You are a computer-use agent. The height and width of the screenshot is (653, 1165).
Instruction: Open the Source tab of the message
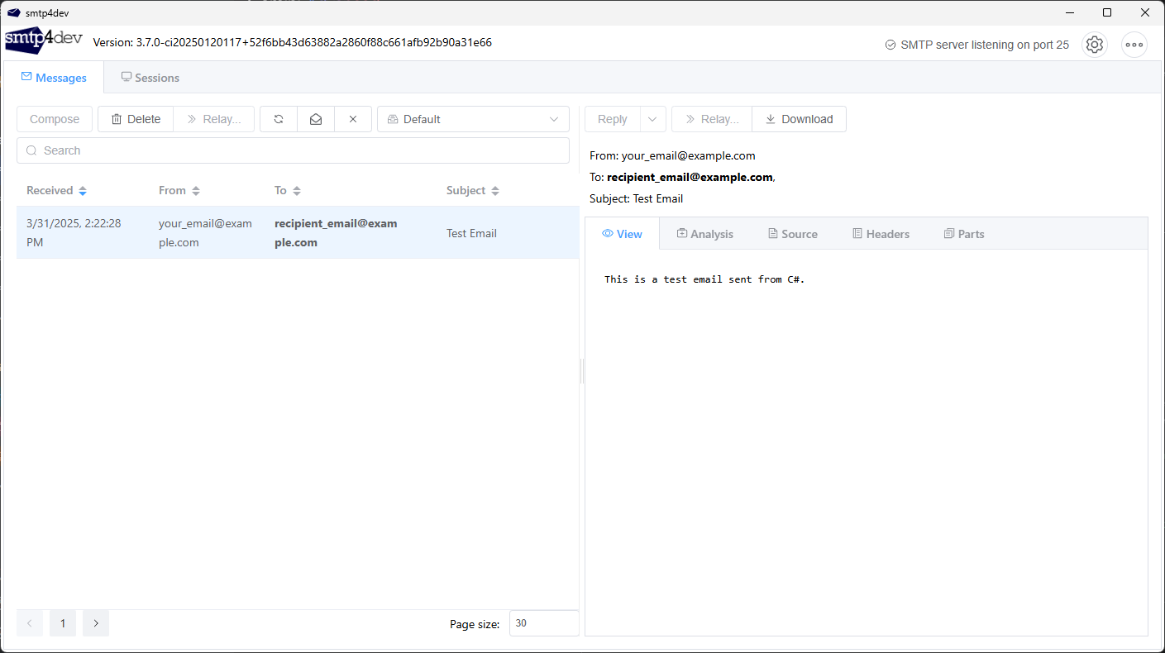click(792, 234)
